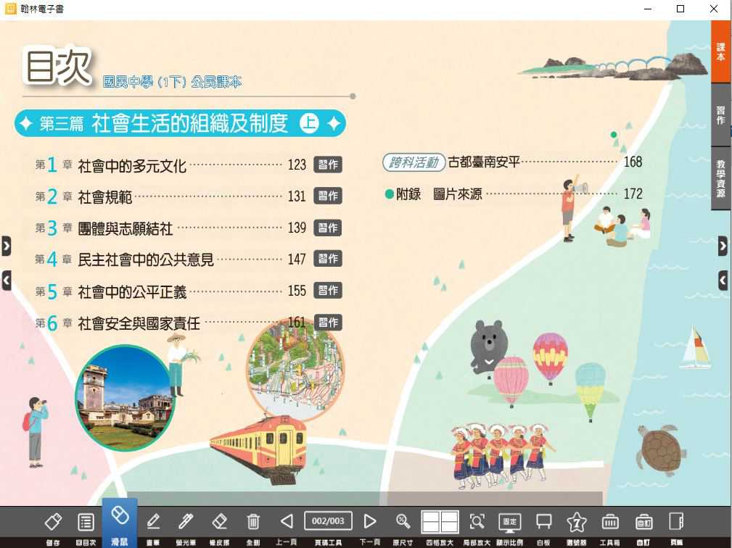Go to next page with 下一頁 arrow

pos(370,521)
